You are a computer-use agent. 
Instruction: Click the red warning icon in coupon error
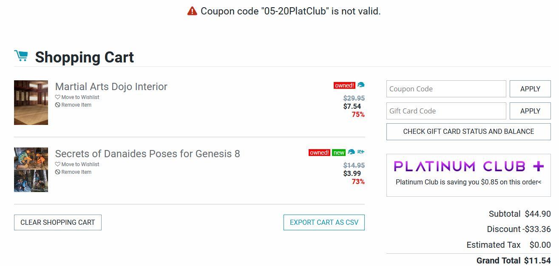click(192, 11)
